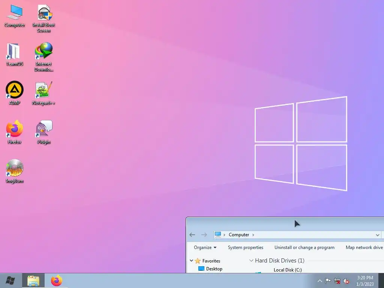Click Computer in the address breadcrumb
Image resolution: width=384 pixels, height=288 pixels.
coord(239,235)
